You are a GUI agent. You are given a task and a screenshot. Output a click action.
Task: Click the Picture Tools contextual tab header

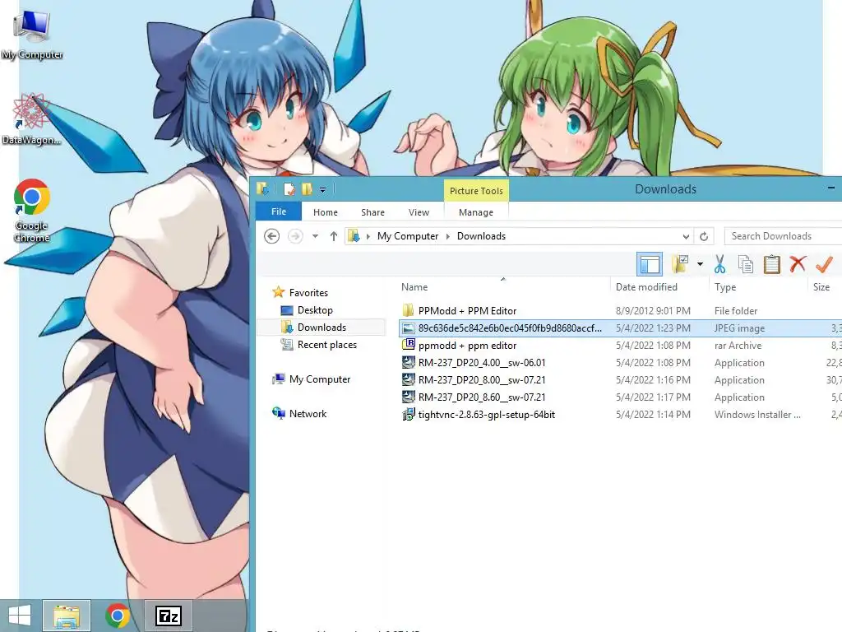pyautogui.click(x=476, y=191)
